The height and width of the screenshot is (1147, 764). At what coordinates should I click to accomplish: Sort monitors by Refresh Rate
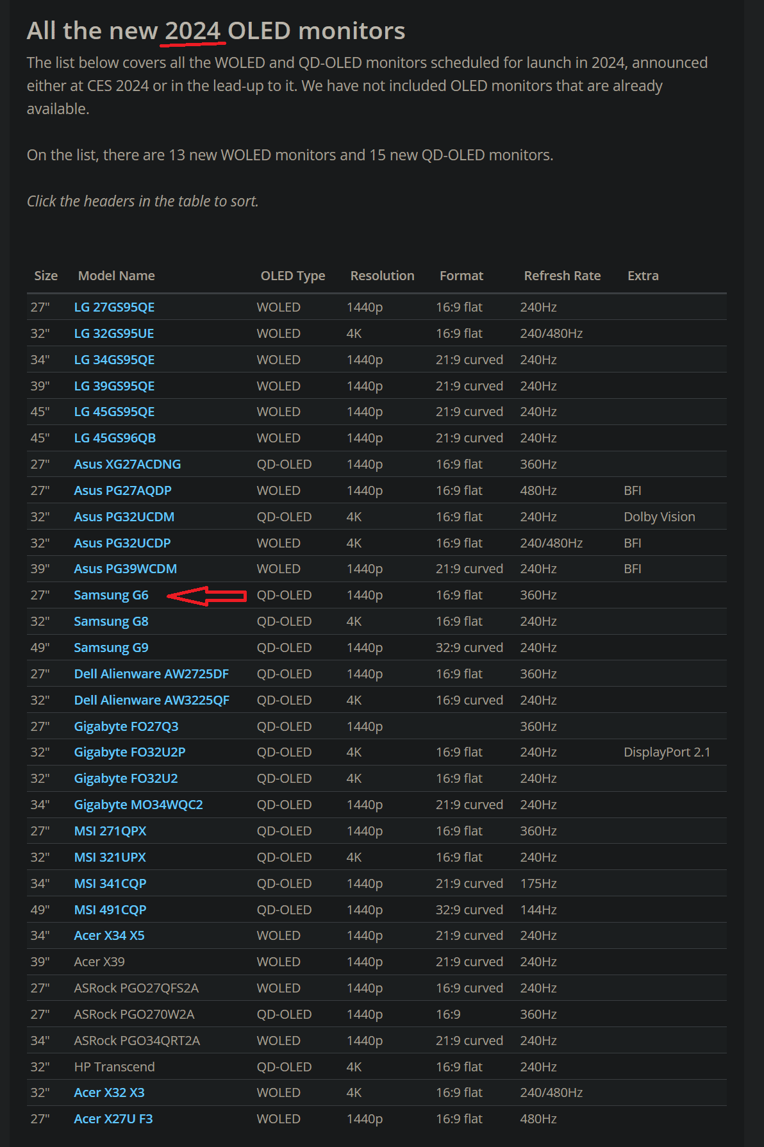562,276
